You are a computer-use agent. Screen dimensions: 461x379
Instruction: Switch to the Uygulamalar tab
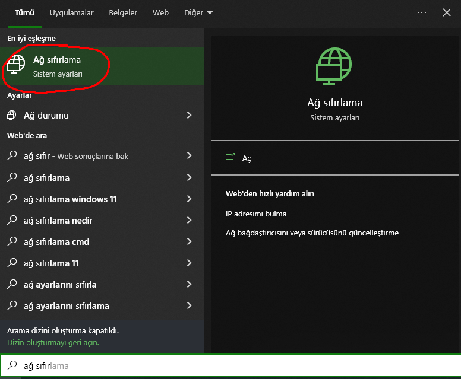click(71, 13)
